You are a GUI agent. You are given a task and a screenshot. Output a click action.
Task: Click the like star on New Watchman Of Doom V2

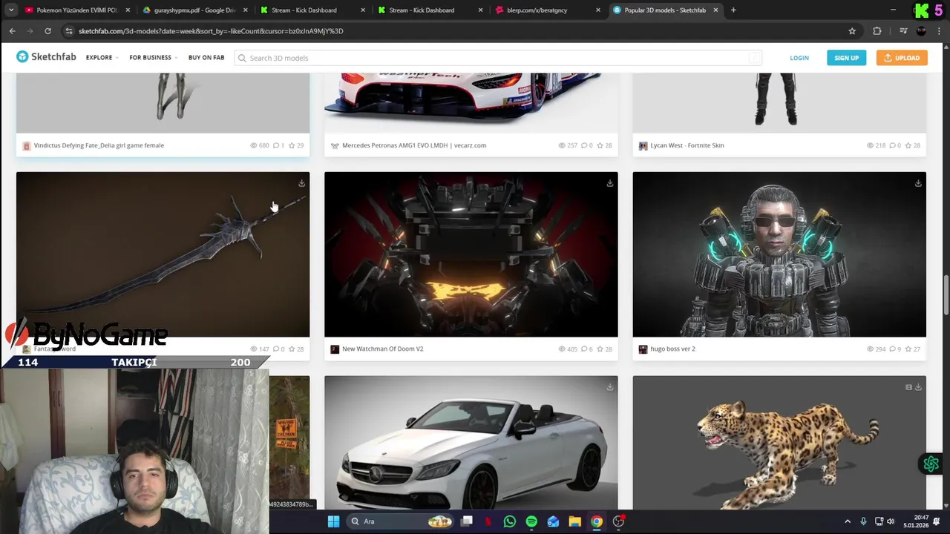[600, 349]
